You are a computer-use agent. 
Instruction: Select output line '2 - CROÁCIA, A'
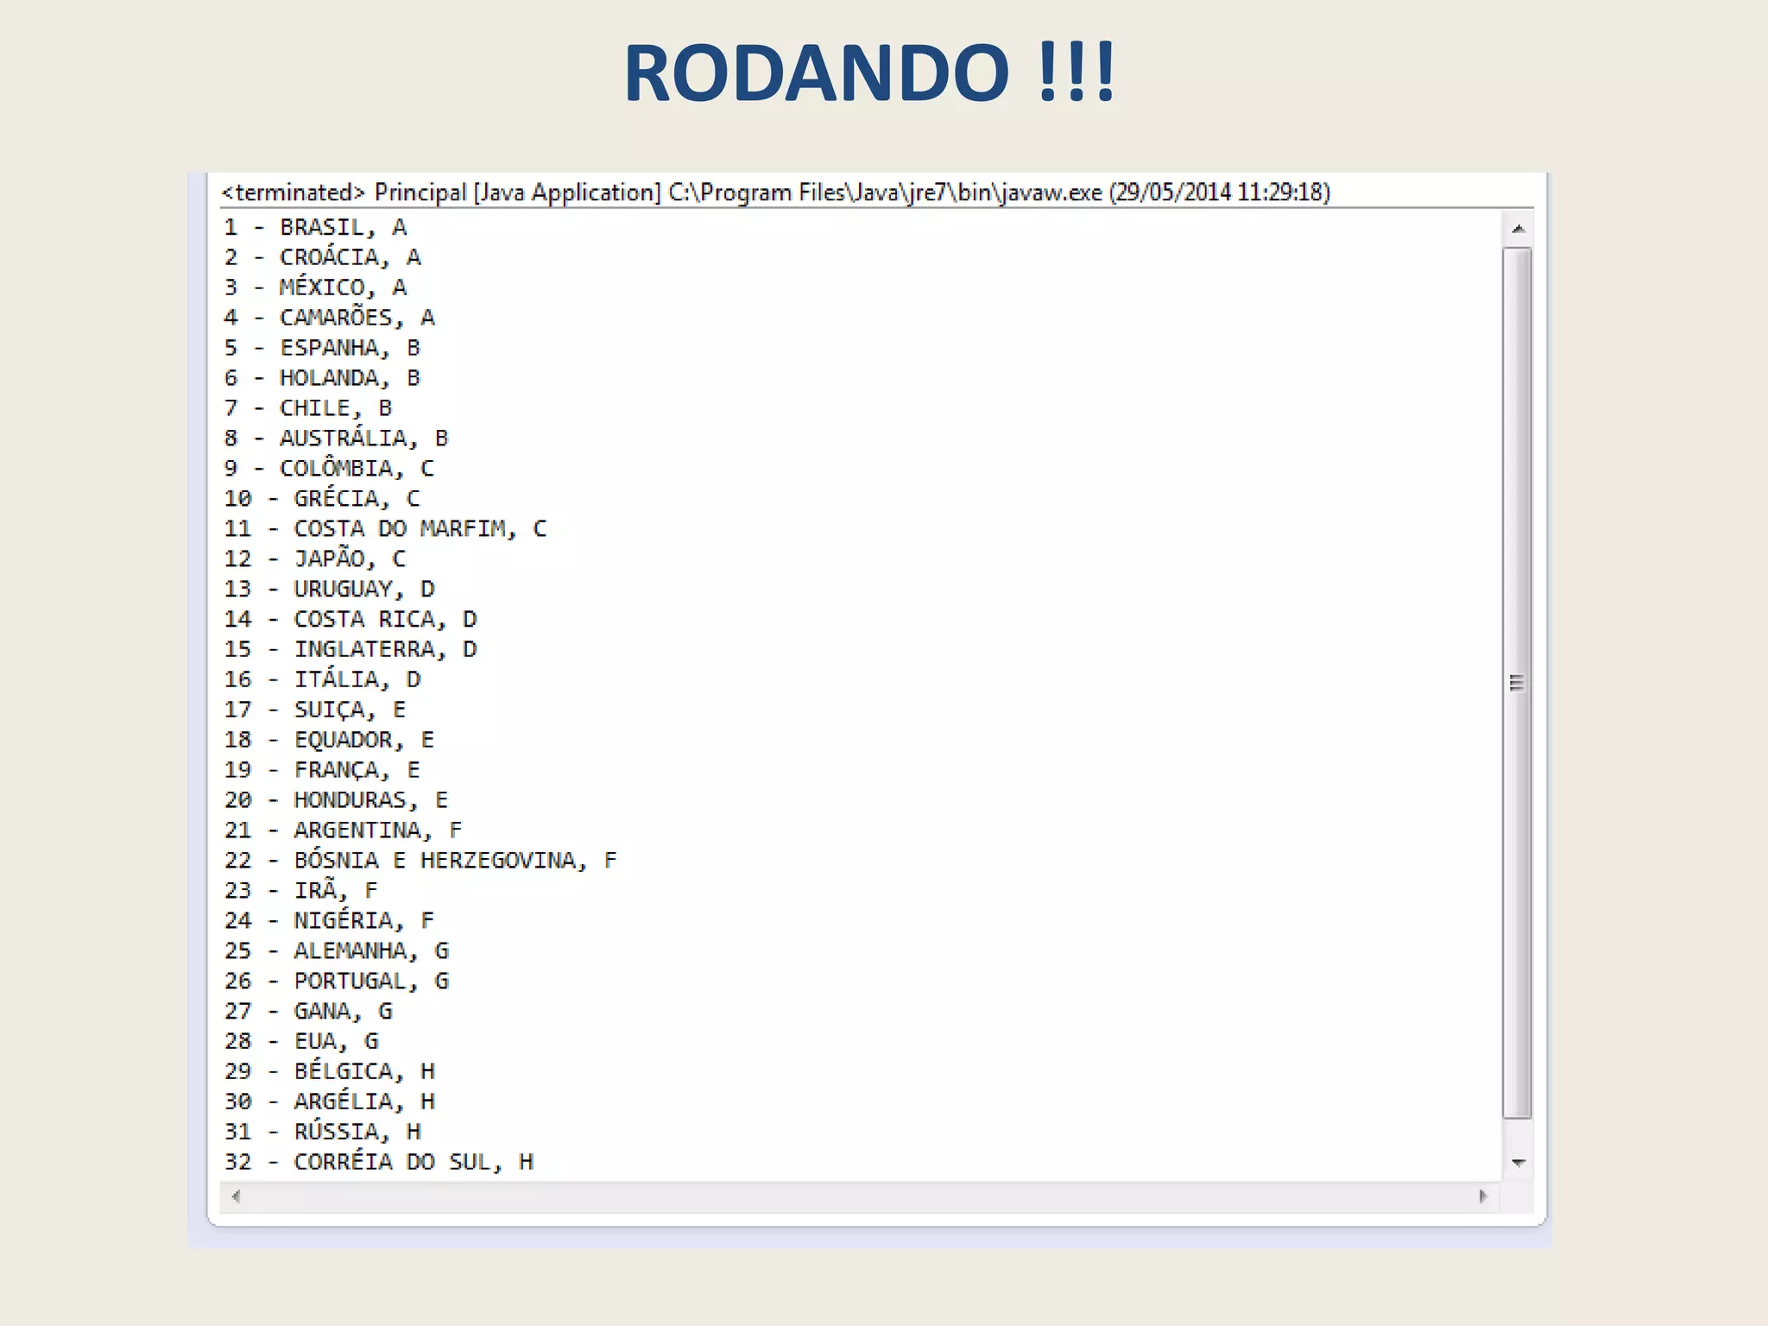click(x=322, y=256)
